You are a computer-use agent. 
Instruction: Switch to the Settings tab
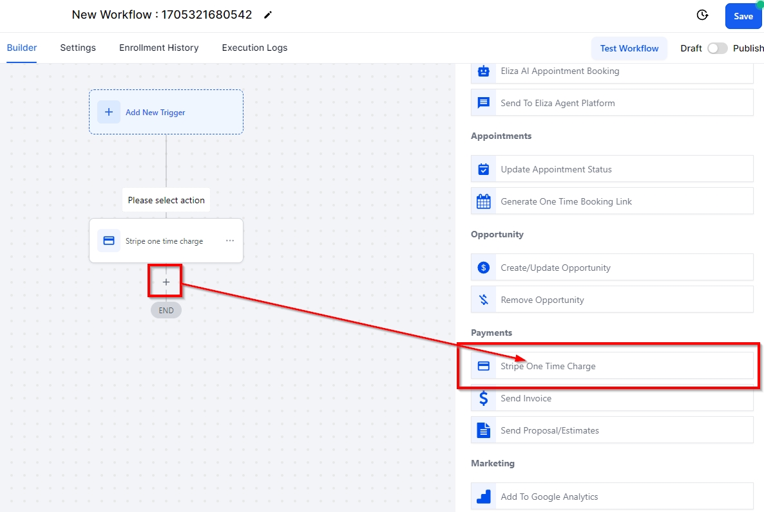pyautogui.click(x=78, y=48)
